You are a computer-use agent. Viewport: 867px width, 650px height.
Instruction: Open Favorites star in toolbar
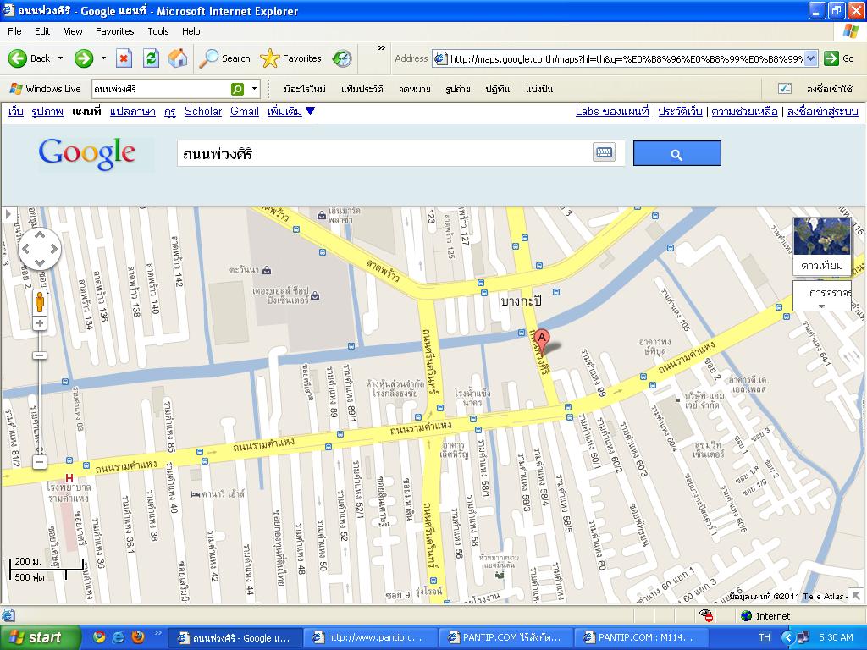click(291, 58)
